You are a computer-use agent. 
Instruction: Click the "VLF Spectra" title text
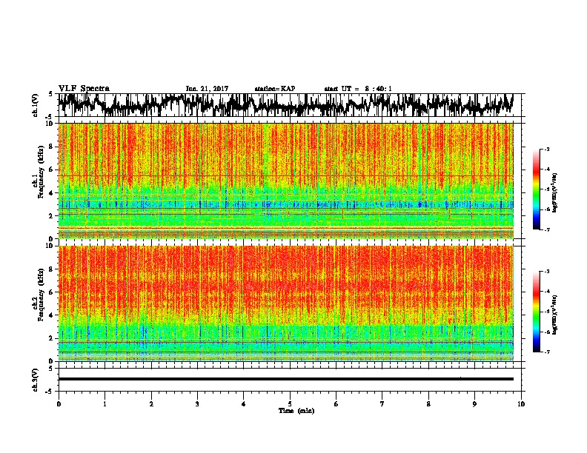tap(84, 89)
